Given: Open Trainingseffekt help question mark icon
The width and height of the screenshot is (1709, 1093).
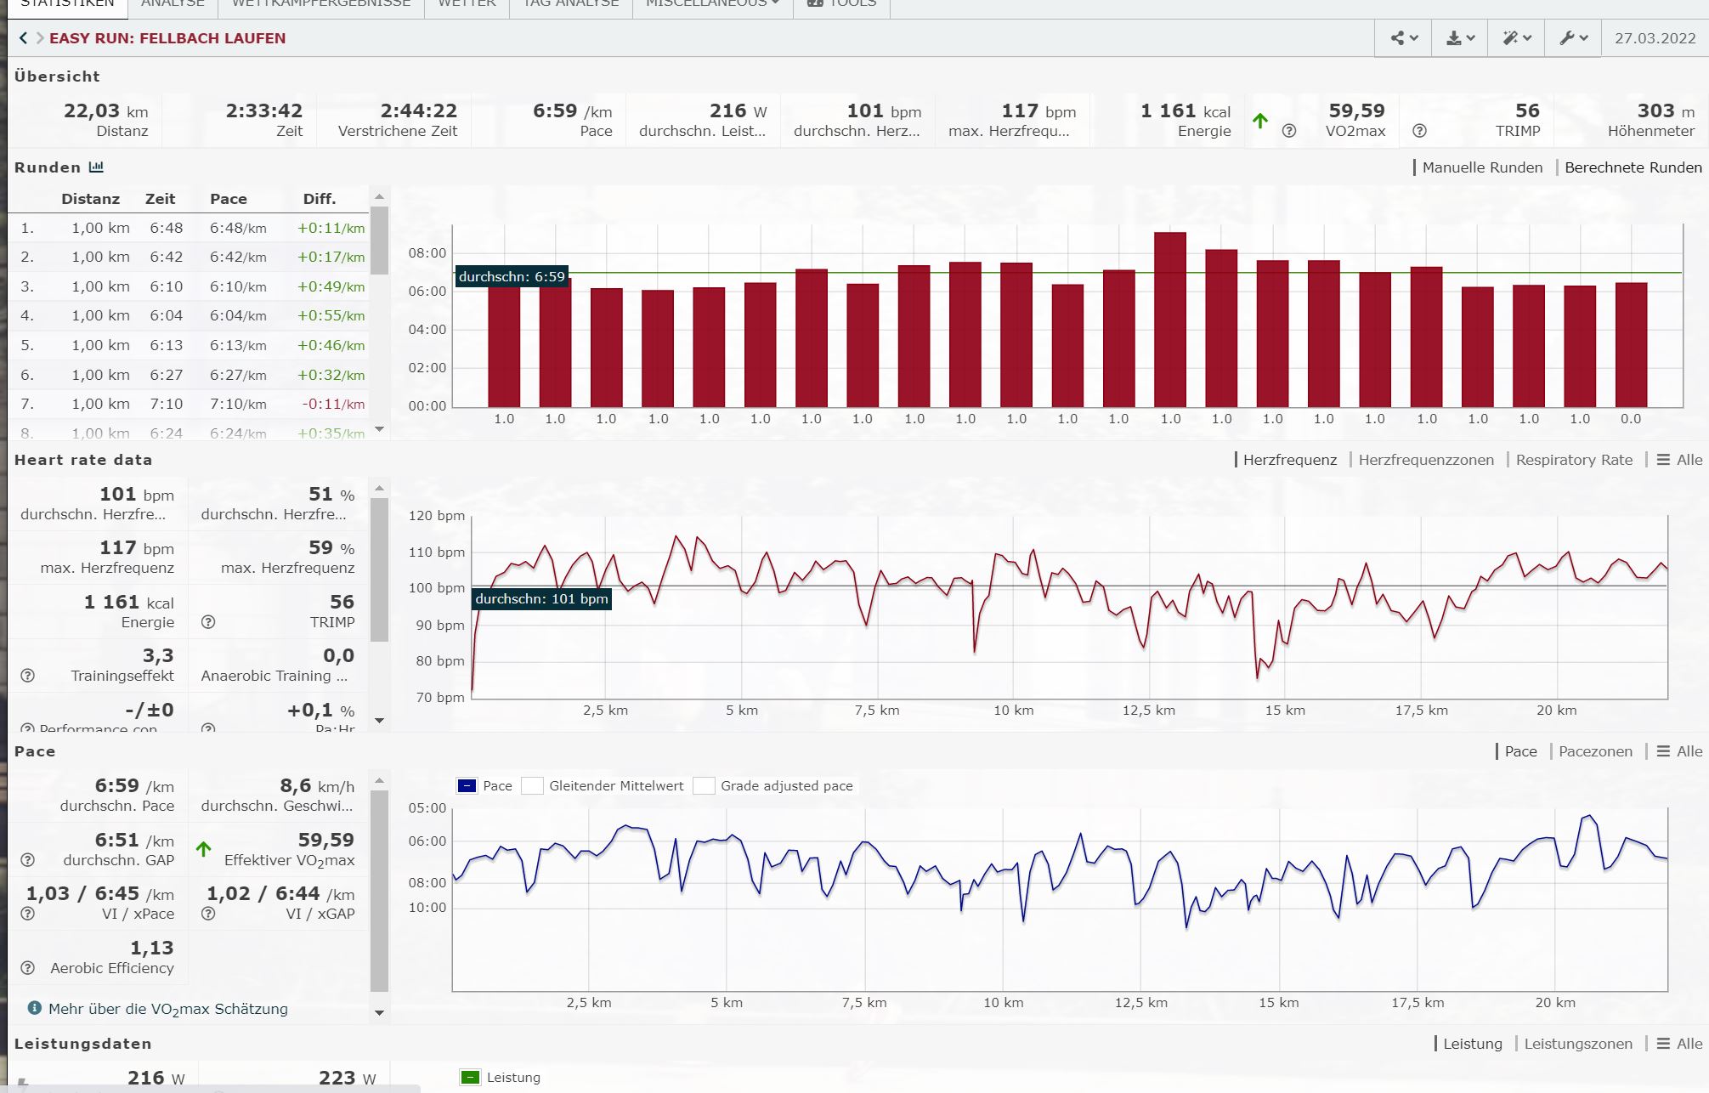Looking at the screenshot, I should pyautogui.click(x=27, y=676).
